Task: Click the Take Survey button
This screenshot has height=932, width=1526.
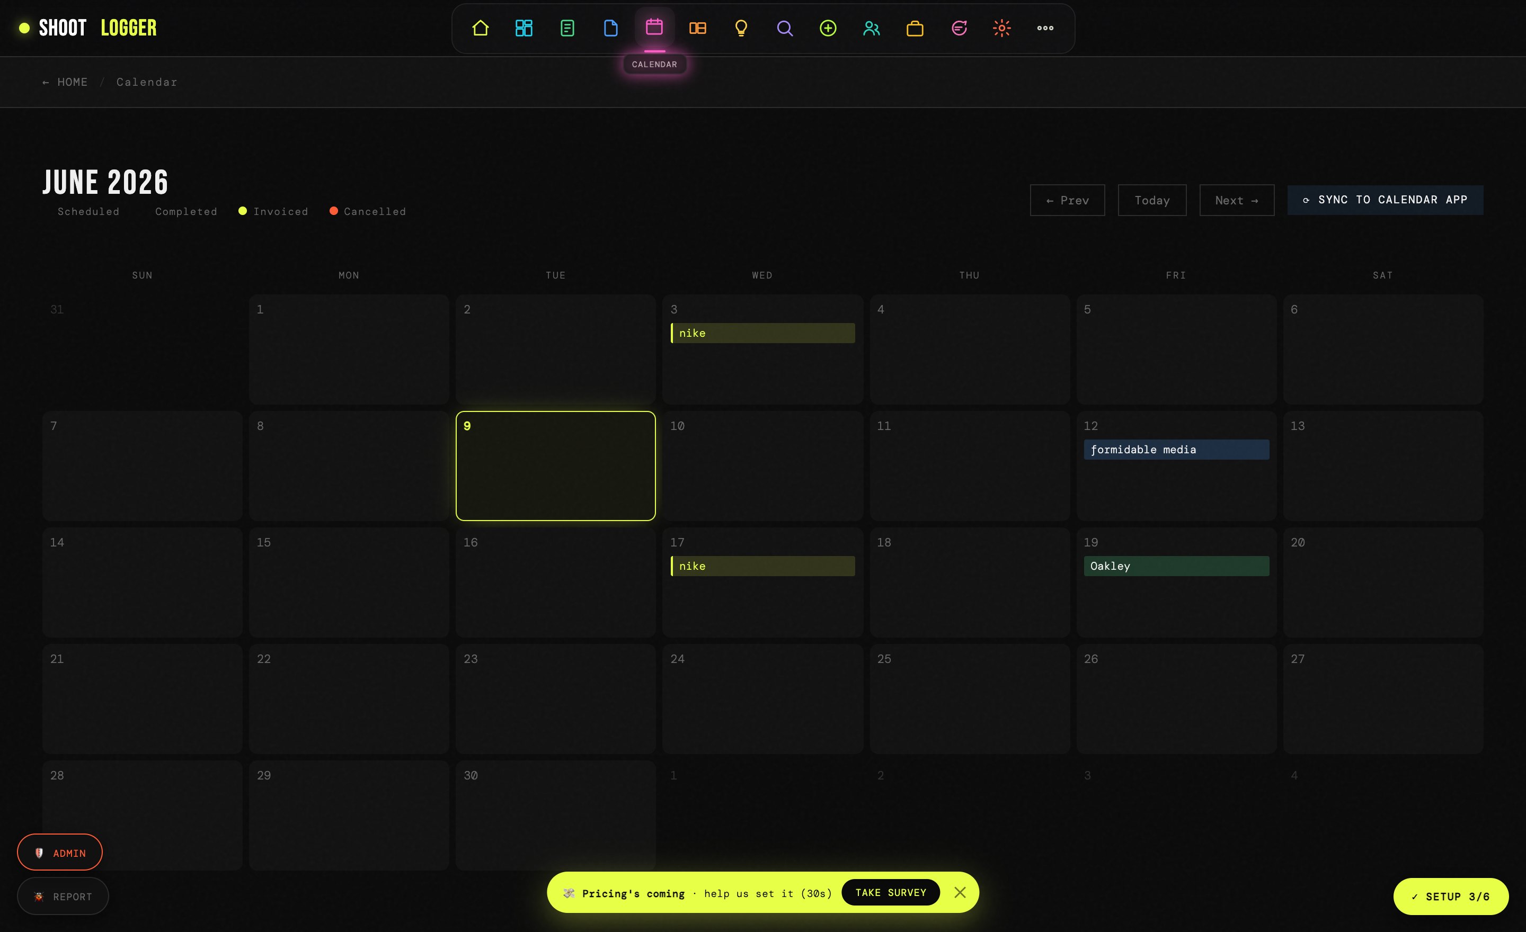Action: (891, 892)
